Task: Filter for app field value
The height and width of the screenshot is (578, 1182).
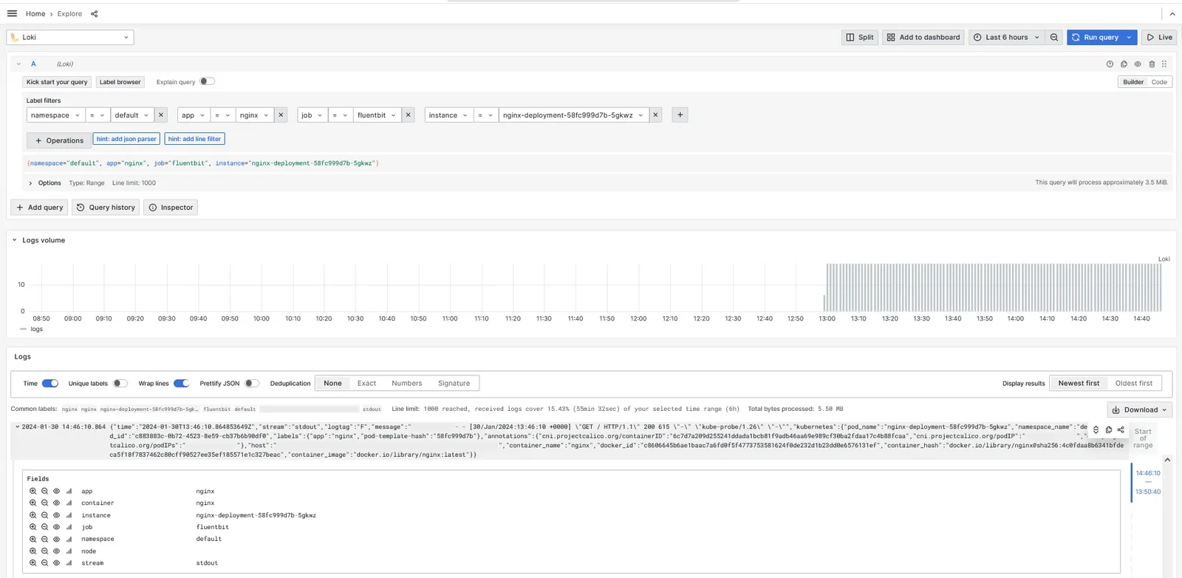Action: [33, 491]
